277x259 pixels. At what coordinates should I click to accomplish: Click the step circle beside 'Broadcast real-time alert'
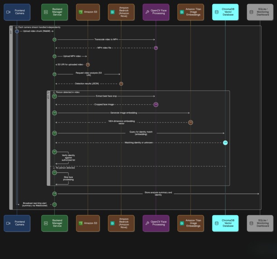coord(54,204)
